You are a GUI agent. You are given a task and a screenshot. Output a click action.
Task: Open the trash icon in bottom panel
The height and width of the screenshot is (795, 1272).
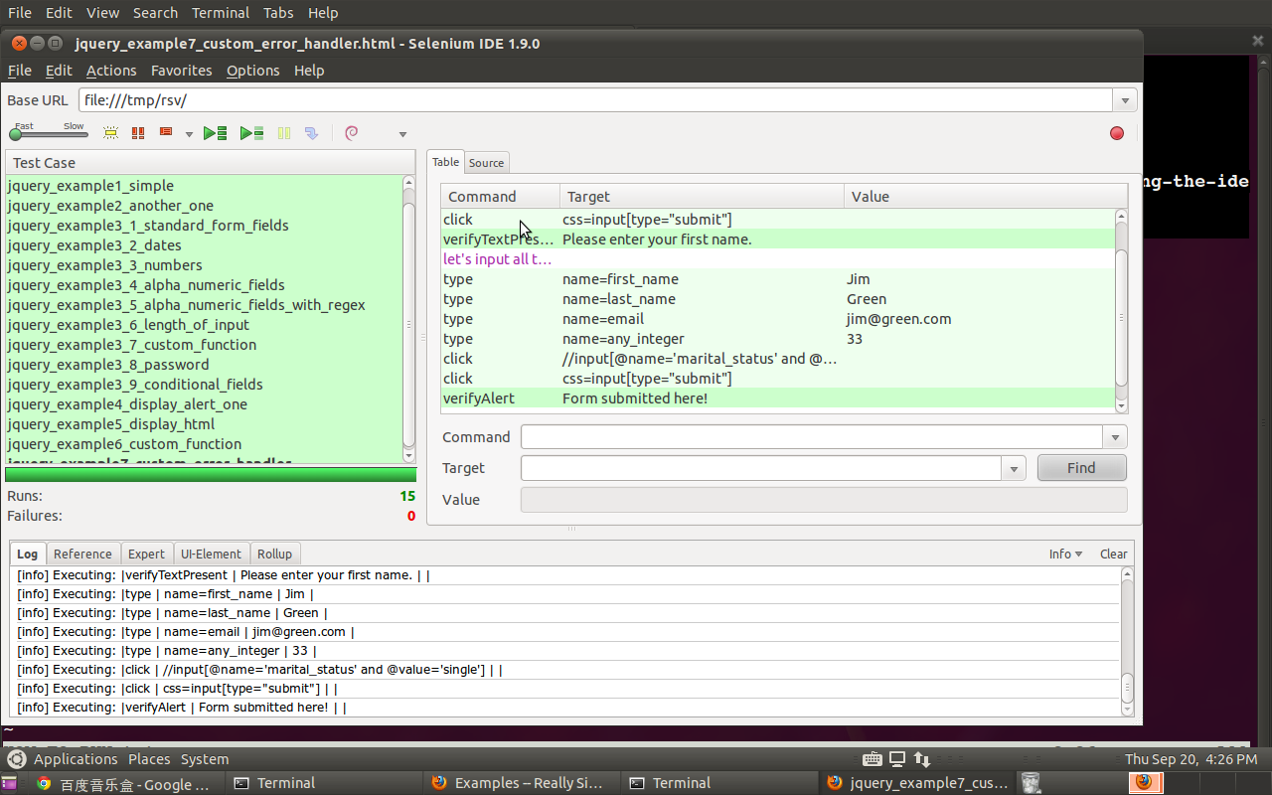coord(1032,783)
